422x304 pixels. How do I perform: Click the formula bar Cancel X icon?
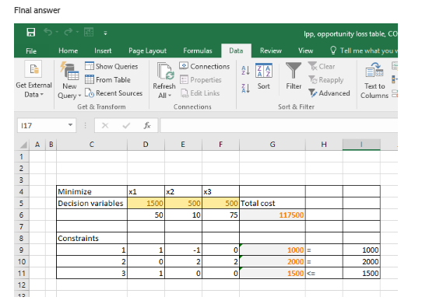(x=105, y=125)
